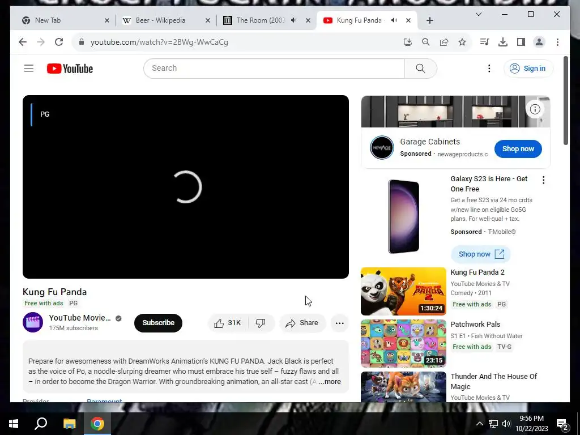The height and width of the screenshot is (435, 580).
Task: Click the install app icon in address bar
Action: tap(408, 42)
